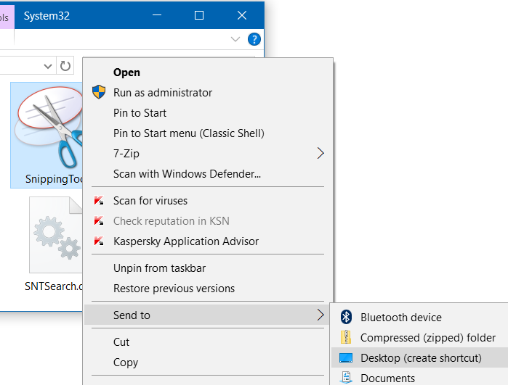Choose Cut in the context menu
This screenshot has height=385, width=508.
pos(121,342)
